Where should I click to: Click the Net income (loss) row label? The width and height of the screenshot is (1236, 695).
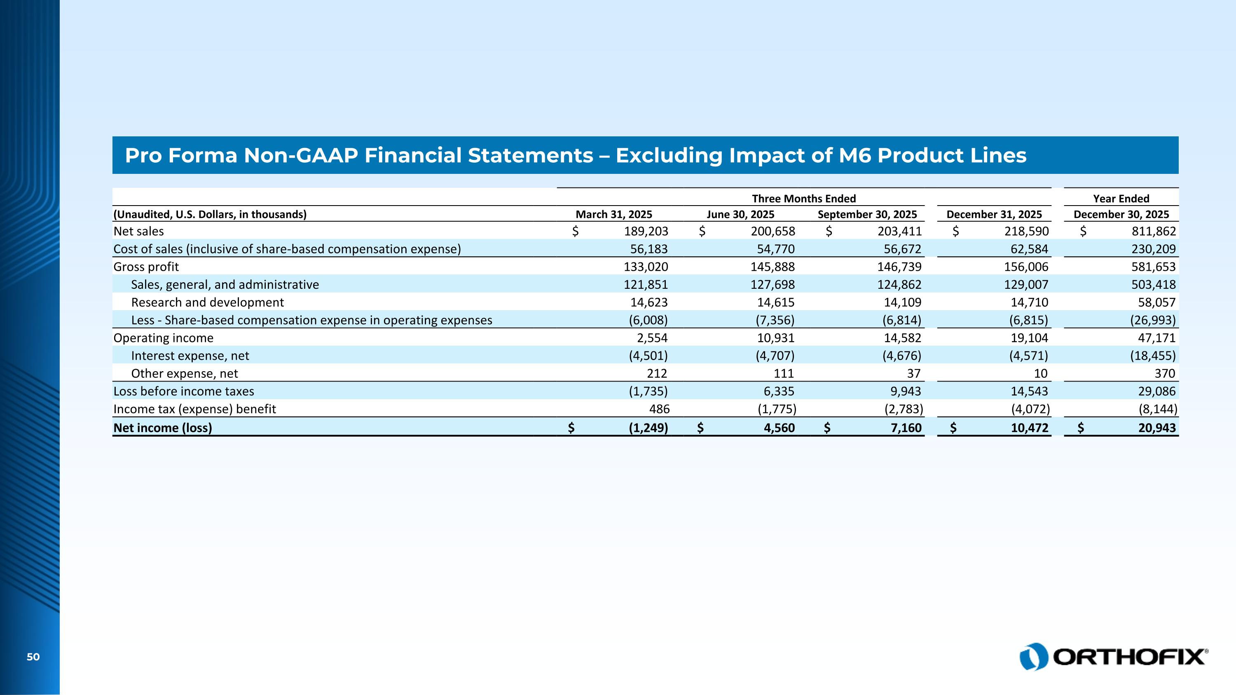point(163,427)
